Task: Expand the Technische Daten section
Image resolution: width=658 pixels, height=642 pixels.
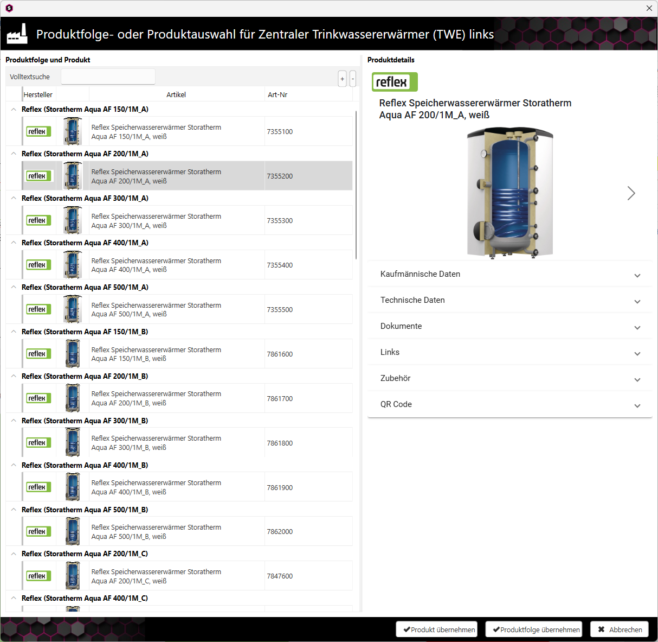Action: [x=510, y=300]
